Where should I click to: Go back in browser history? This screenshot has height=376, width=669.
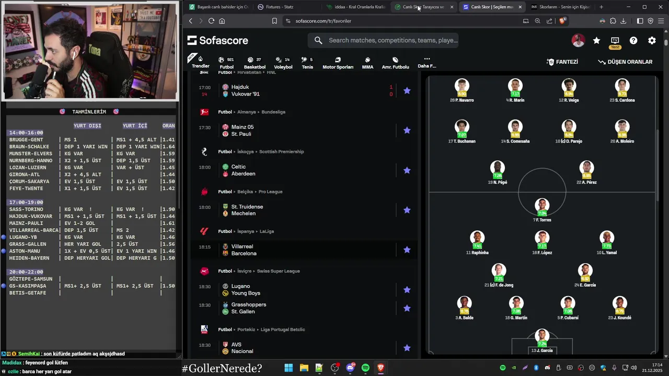(x=190, y=21)
